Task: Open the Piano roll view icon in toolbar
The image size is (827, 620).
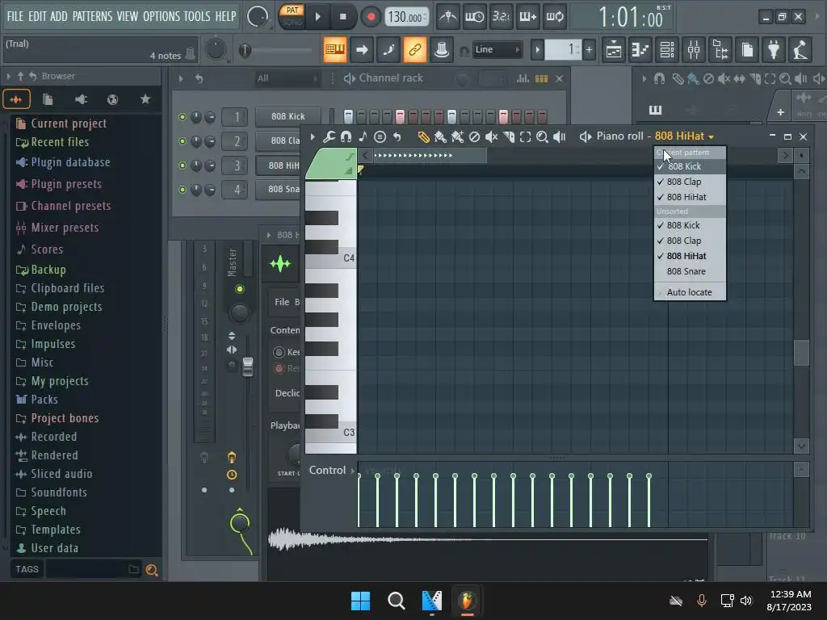Action: 640,50
